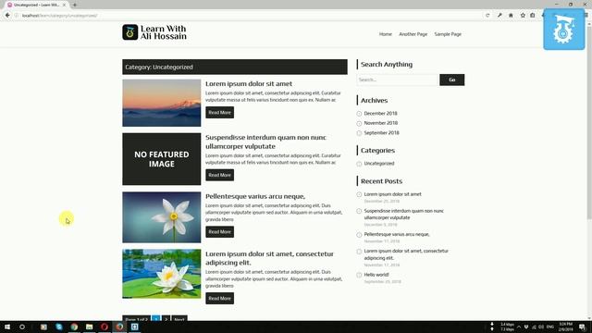The height and width of the screenshot is (333, 592).
Task: Open a new browser tab
Action: click(75, 5)
